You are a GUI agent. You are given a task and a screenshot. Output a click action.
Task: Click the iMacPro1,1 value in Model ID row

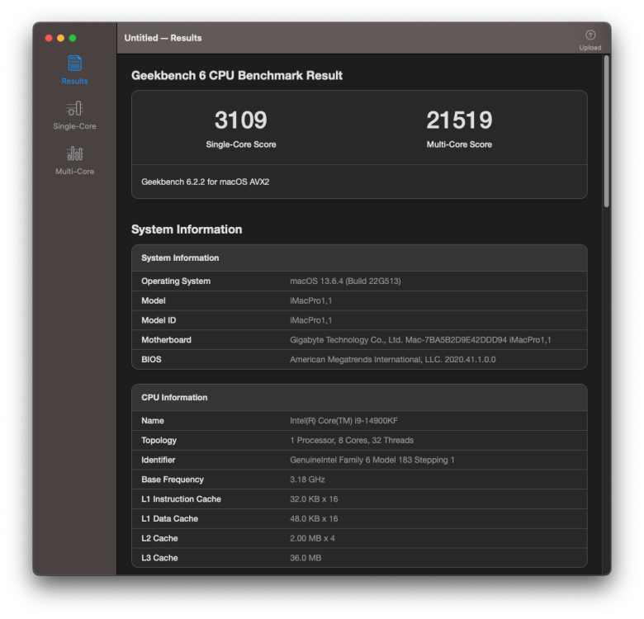point(311,320)
